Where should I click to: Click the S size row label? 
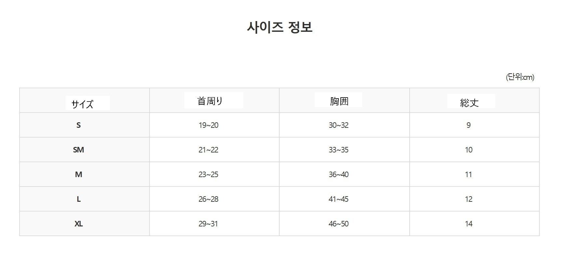tap(78, 125)
